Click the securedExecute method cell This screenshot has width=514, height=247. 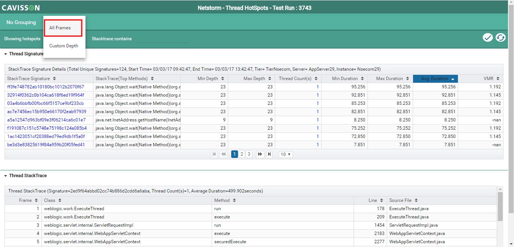[x=283, y=242]
